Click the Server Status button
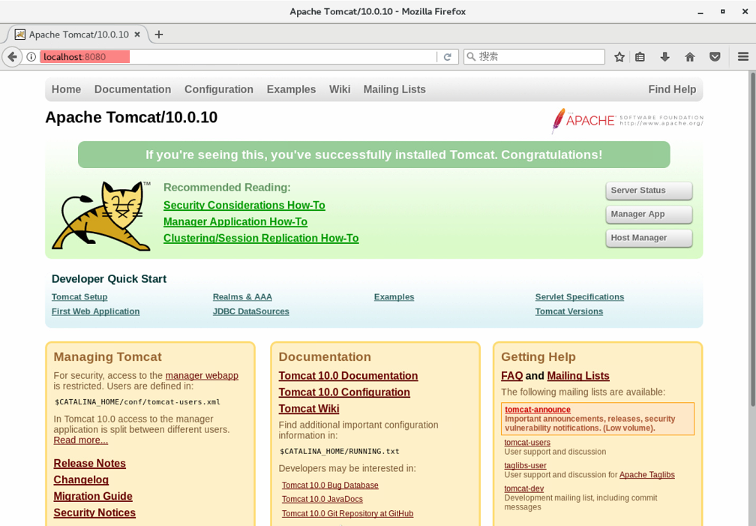The width and height of the screenshot is (756, 526). click(x=649, y=191)
